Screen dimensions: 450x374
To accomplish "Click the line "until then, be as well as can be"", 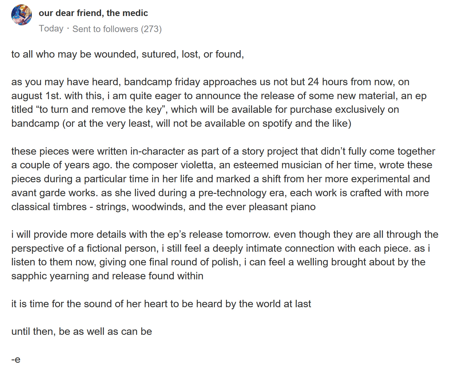I will click(81, 332).
